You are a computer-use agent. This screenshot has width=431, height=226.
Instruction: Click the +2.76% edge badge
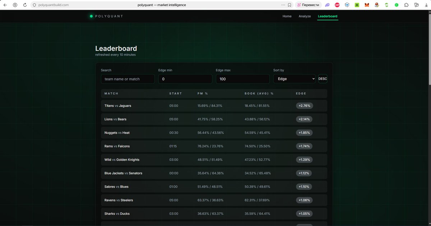tap(304, 106)
